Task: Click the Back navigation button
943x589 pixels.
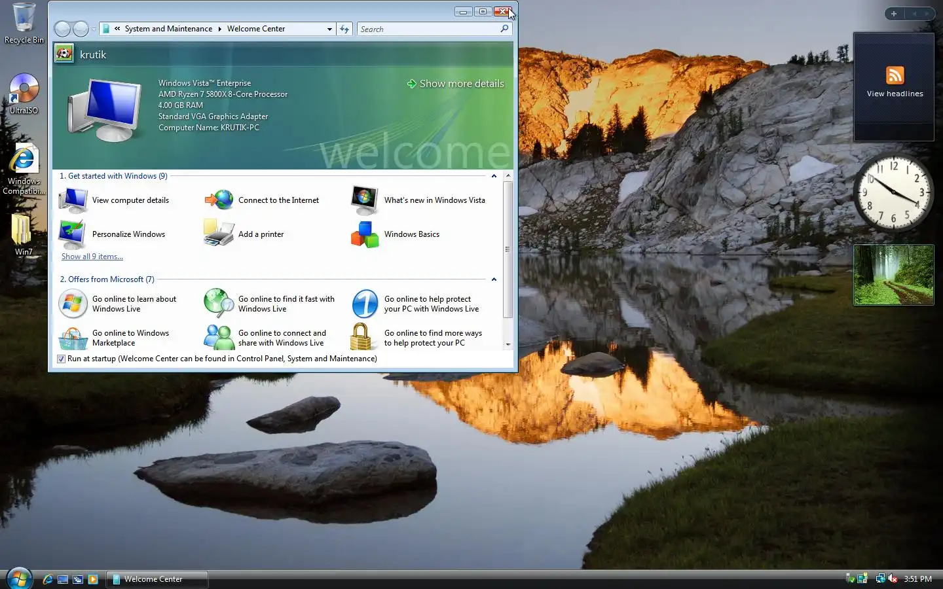Action: coord(62,29)
